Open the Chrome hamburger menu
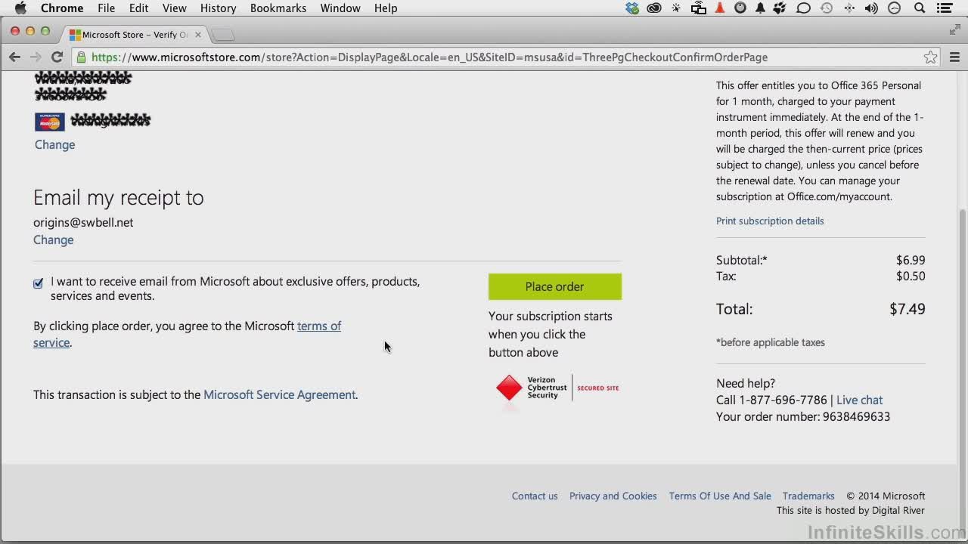 [954, 57]
